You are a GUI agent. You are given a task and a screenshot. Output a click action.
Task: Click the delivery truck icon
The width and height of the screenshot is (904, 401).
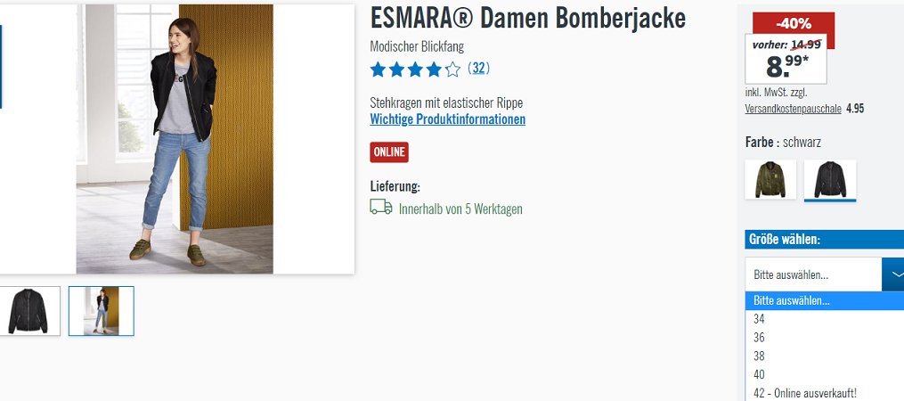click(380, 207)
